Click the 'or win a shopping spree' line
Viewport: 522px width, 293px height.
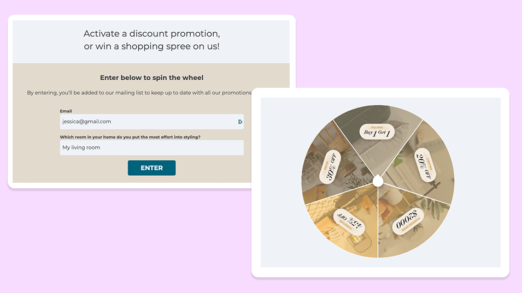click(x=151, y=46)
